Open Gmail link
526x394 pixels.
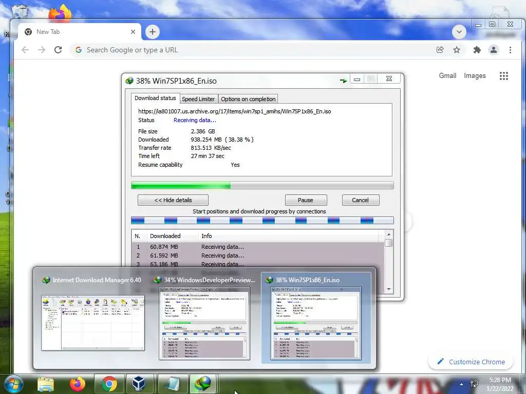[447, 76]
